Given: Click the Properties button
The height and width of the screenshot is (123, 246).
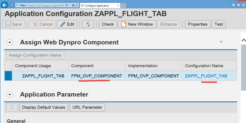Looking at the screenshot, I should [x=197, y=24].
